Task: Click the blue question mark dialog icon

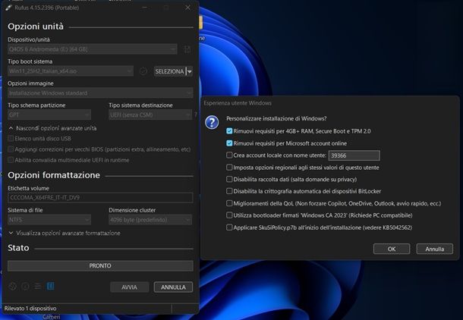Action: (x=212, y=122)
